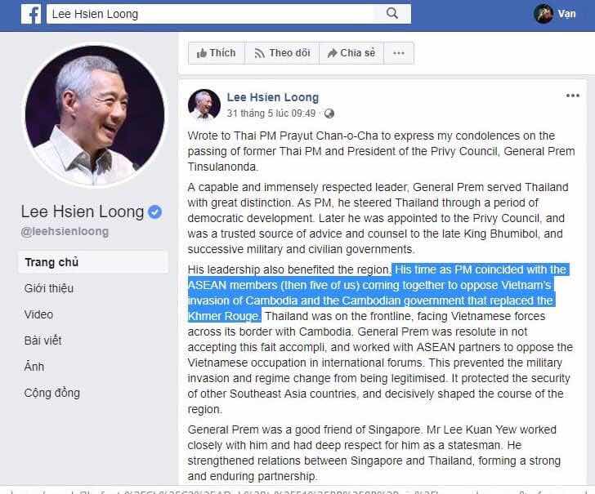Open the three-dots more actions on page bar
The height and width of the screenshot is (494, 595).
399,53
